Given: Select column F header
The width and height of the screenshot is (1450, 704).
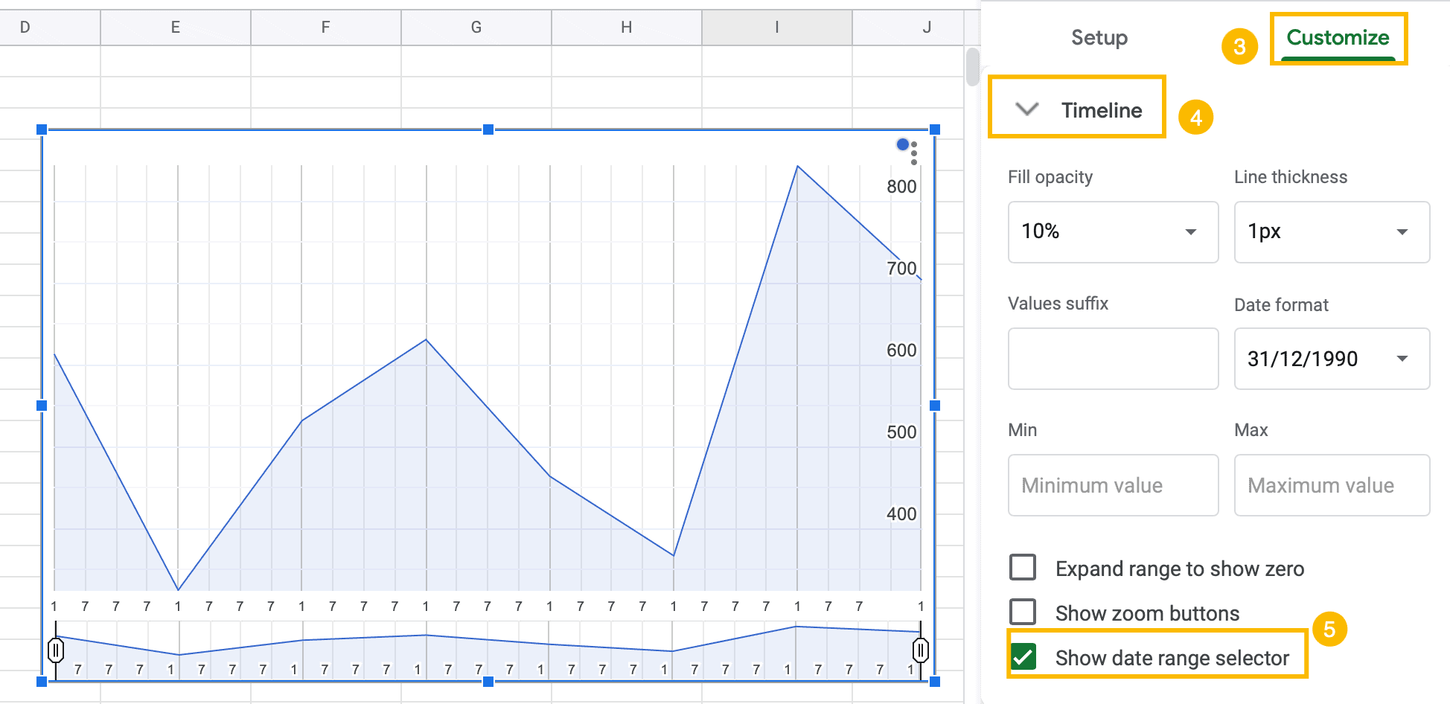Looking at the screenshot, I should click(325, 27).
